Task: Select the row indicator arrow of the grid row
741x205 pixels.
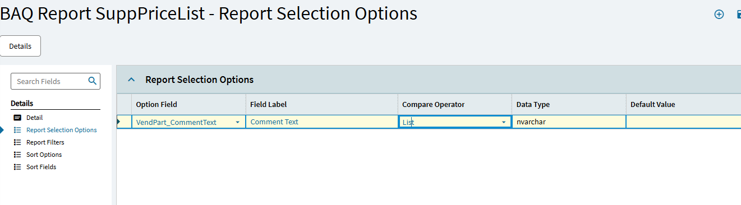Action: 118,122
